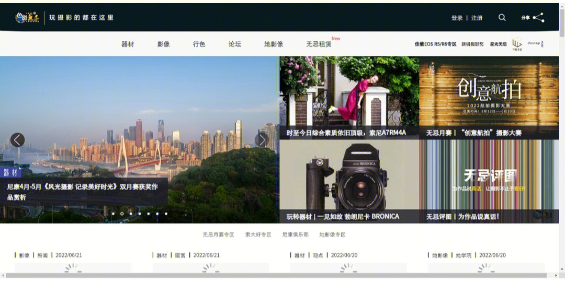Screen dimensions: 565x282
Task: Click caption 玩转器材 | 一见如故 勃朗尼卡 BRONICA
Action: click(343, 217)
